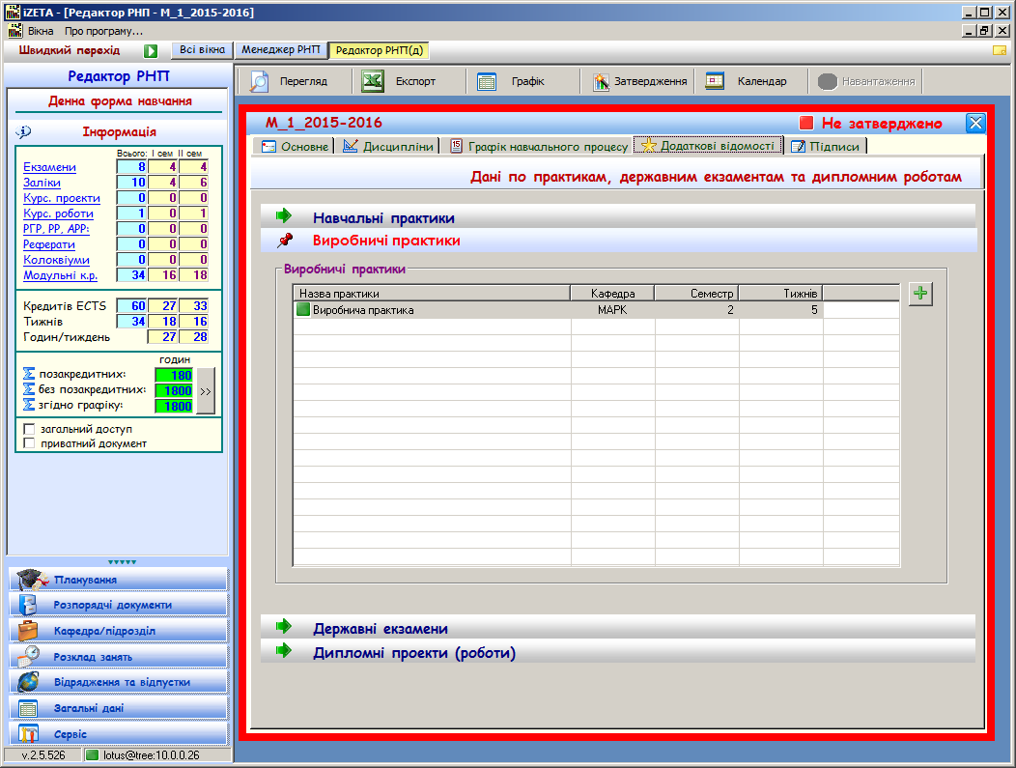Click sigma icon for згідно графіку
The height and width of the screenshot is (768, 1016).
pos(29,405)
